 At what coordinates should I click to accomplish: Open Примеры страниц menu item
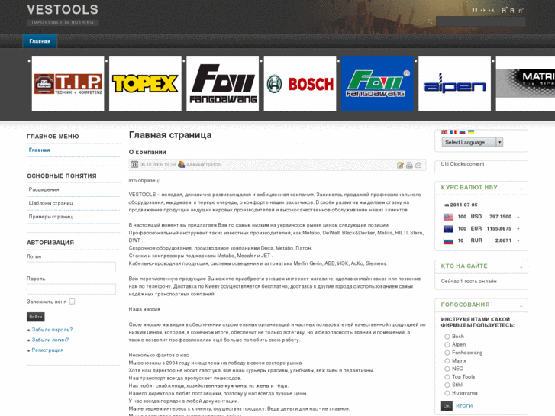click(50, 217)
